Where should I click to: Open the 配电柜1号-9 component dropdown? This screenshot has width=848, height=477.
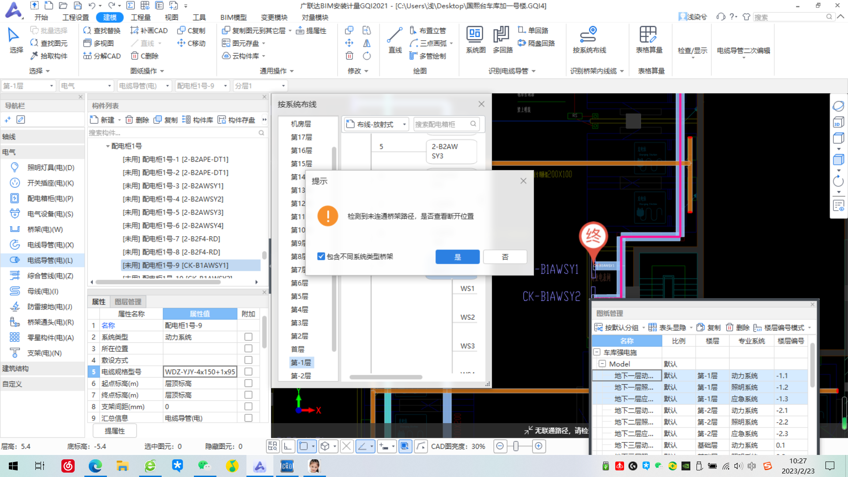(x=202, y=86)
